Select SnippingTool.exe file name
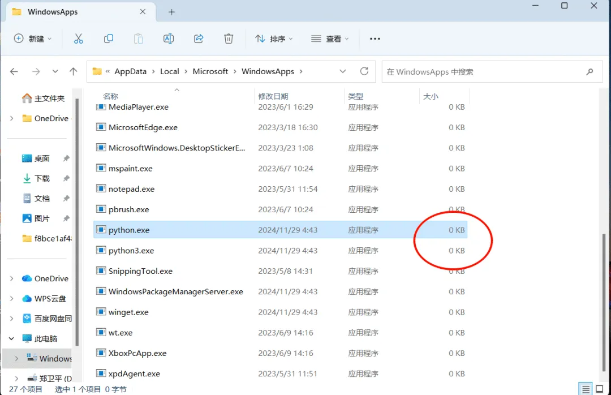Image resolution: width=611 pixels, height=395 pixels. pyautogui.click(x=140, y=271)
